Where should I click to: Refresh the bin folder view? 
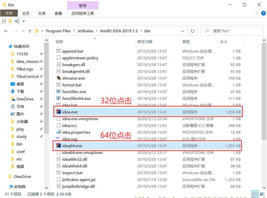coord(192,31)
